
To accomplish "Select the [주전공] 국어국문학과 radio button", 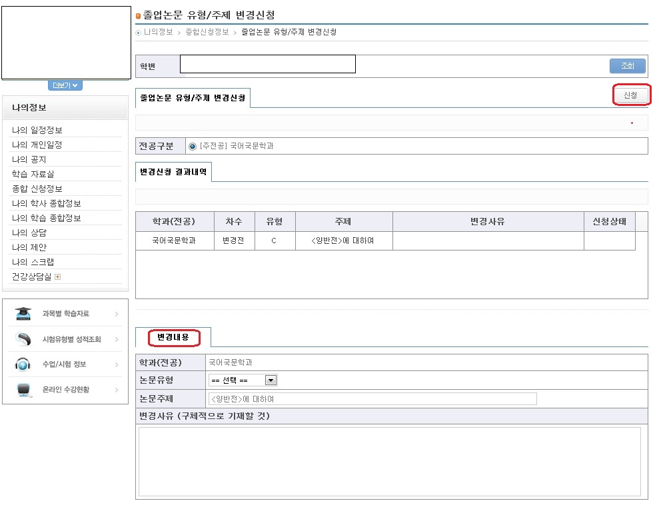I will pyautogui.click(x=193, y=146).
